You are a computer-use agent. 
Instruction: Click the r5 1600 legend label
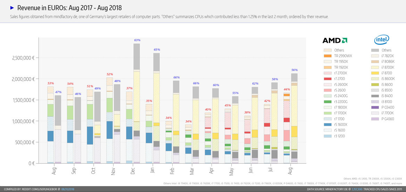[x=340, y=130]
